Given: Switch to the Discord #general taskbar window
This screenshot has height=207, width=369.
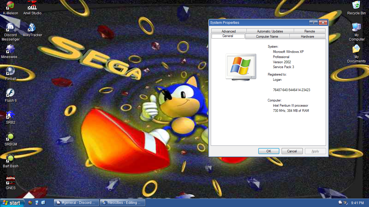Looking at the screenshot, I should (76, 203).
